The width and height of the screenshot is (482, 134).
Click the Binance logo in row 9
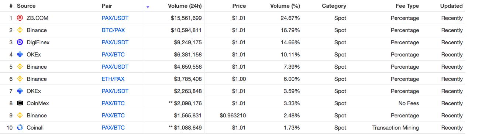(x=20, y=116)
